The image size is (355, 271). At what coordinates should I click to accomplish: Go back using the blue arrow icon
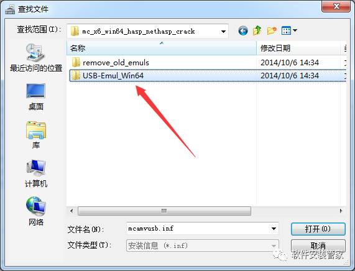(x=243, y=31)
